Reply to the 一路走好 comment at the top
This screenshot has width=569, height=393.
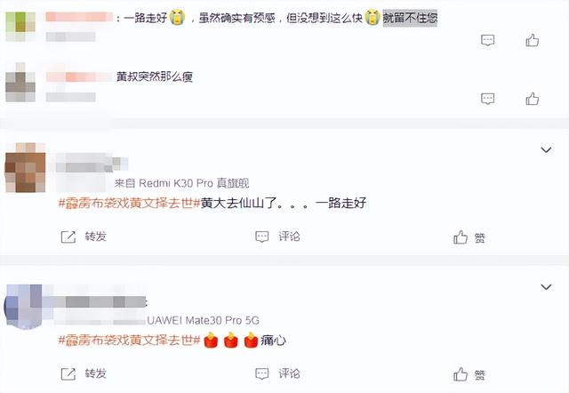tap(488, 40)
